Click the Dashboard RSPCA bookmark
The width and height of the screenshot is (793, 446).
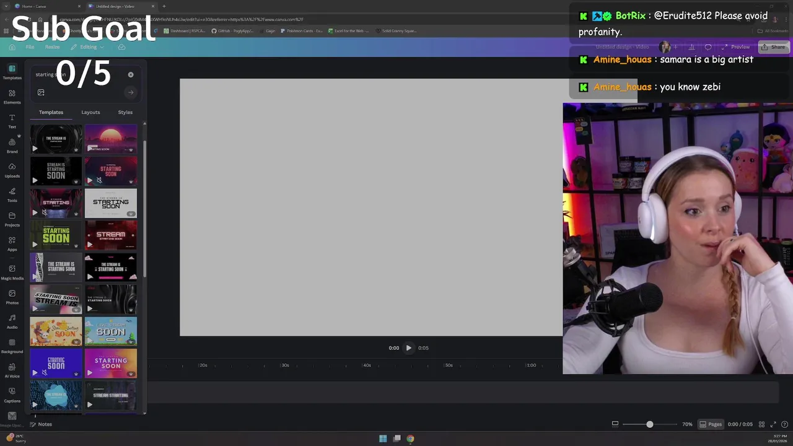[185, 30]
